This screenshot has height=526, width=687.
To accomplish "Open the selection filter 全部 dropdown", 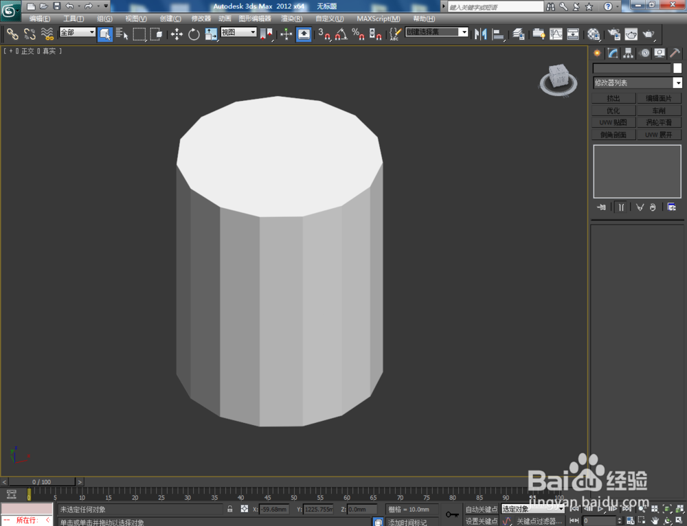I will click(x=78, y=32).
